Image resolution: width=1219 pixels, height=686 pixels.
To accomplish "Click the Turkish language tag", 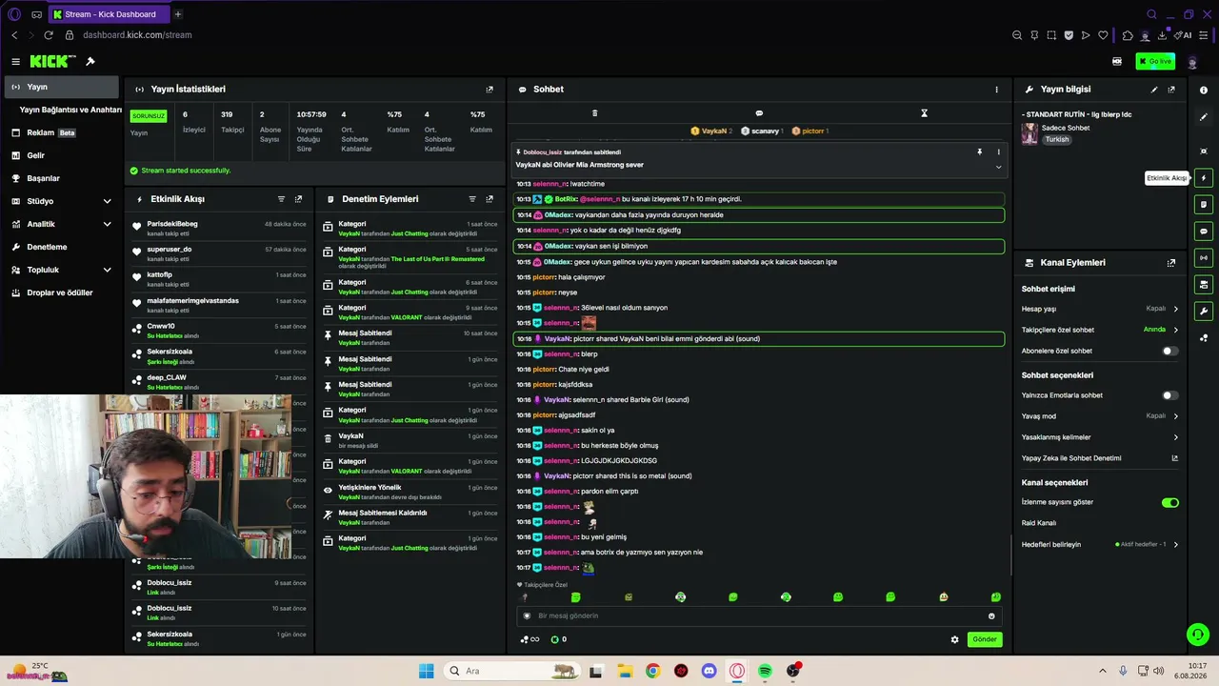I will click(1057, 139).
